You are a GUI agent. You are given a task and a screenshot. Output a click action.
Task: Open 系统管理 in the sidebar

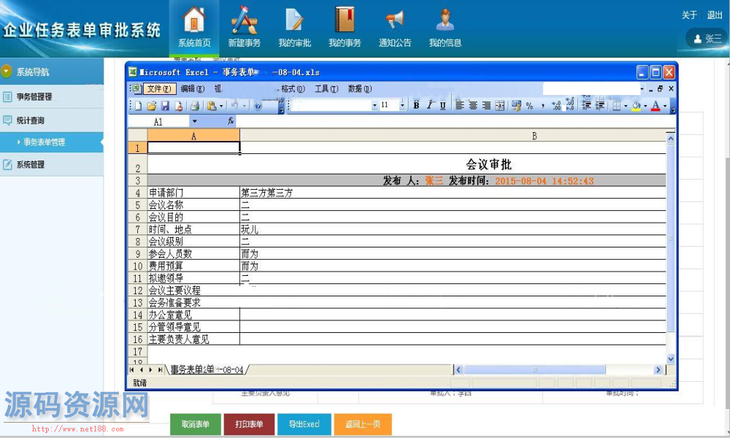(x=52, y=164)
